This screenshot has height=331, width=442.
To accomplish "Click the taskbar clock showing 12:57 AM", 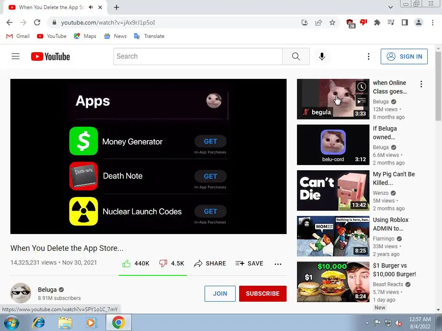I will click(x=420, y=323).
